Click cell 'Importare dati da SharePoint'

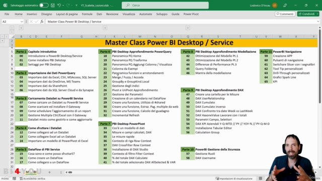tap(47, 86)
